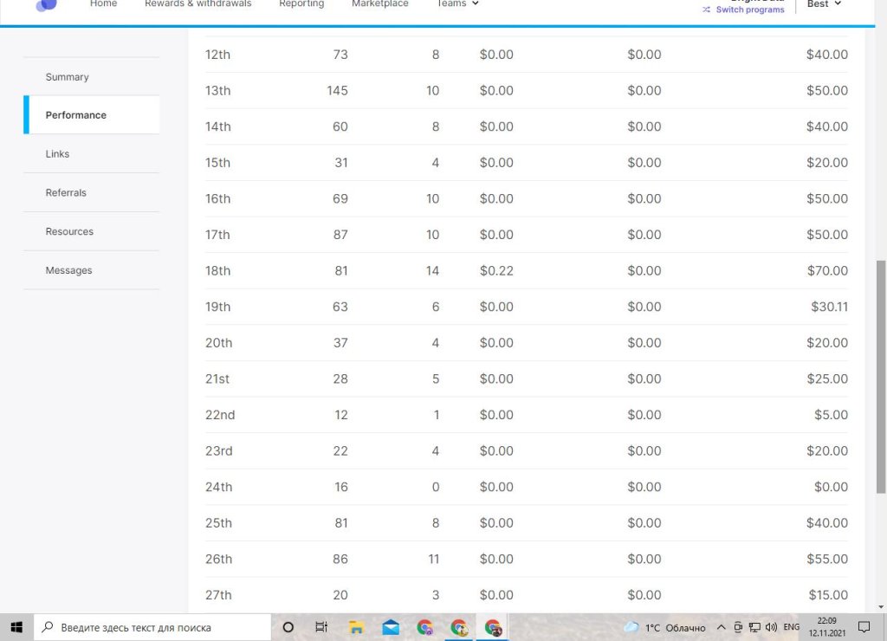Open Resources in the sidebar
Screen dimensions: 887x641
pos(69,231)
